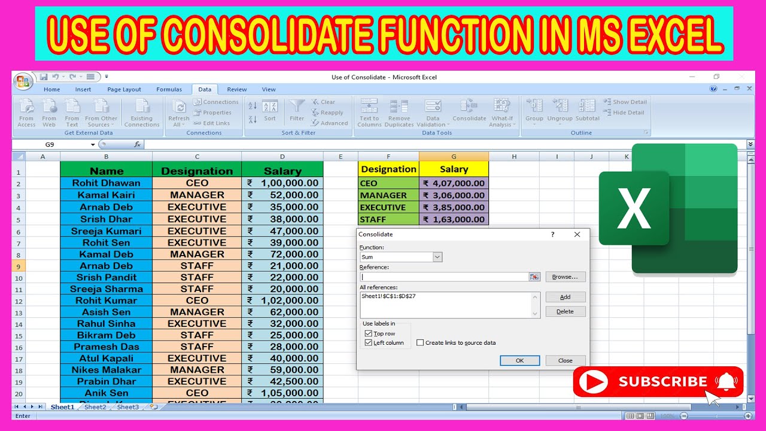Open Customize Quick Access Toolbar arrow

point(107,77)
